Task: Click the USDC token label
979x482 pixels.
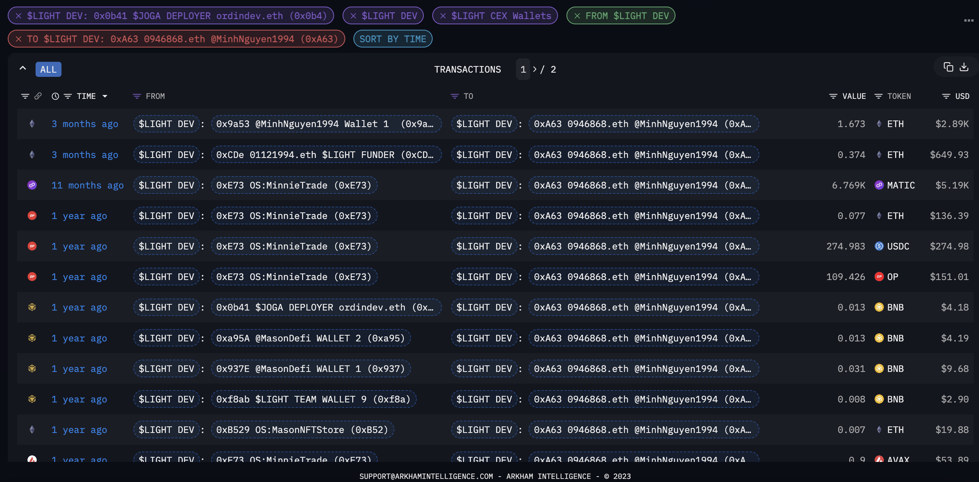Action: pos(898,246)
